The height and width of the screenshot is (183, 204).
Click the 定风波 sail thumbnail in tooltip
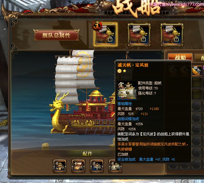[x=127, y=91]
